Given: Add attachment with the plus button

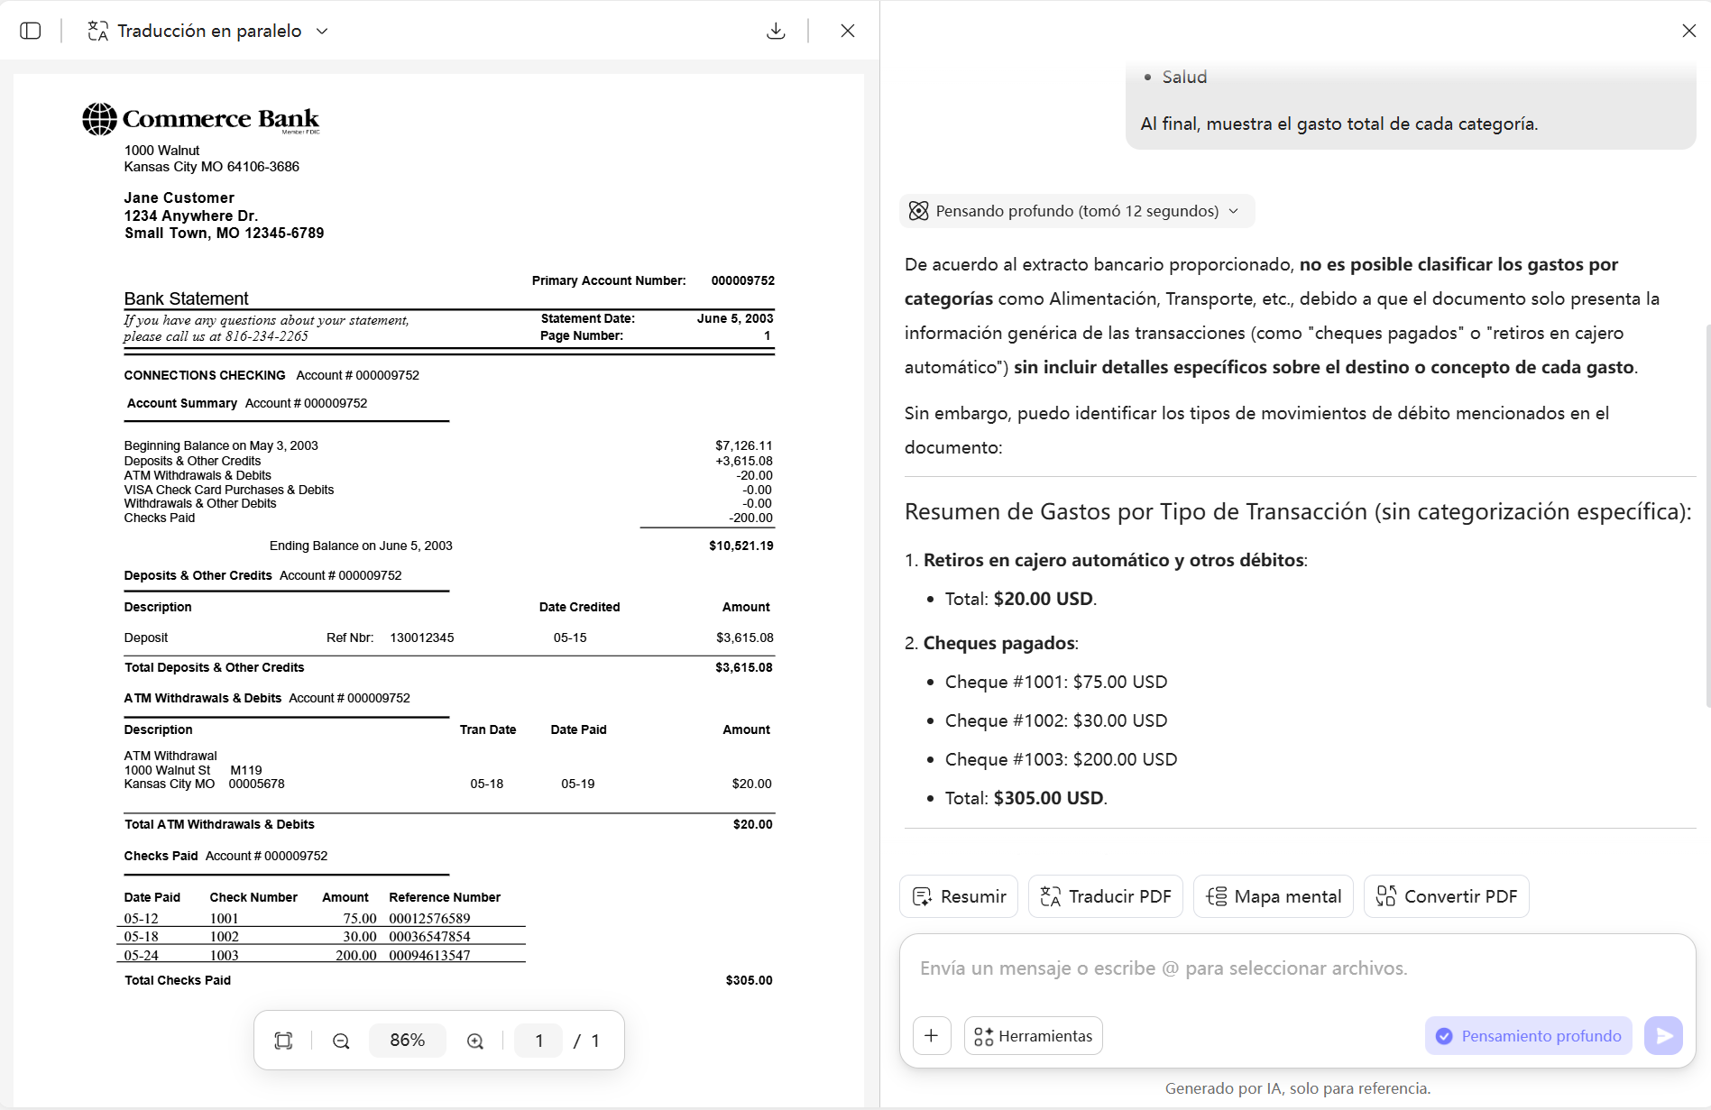Looking at the screenshot, I should (x=932, y=1035).
